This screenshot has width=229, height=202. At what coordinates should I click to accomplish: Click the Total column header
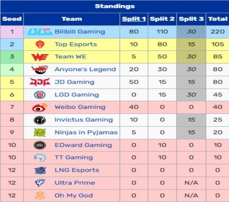[x=218, y=19]
